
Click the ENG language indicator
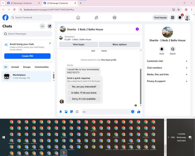pyautogui.click(x=173, y=137)
